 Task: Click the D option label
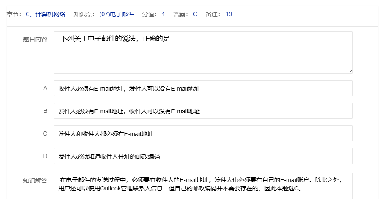click(x=45, y=156)
